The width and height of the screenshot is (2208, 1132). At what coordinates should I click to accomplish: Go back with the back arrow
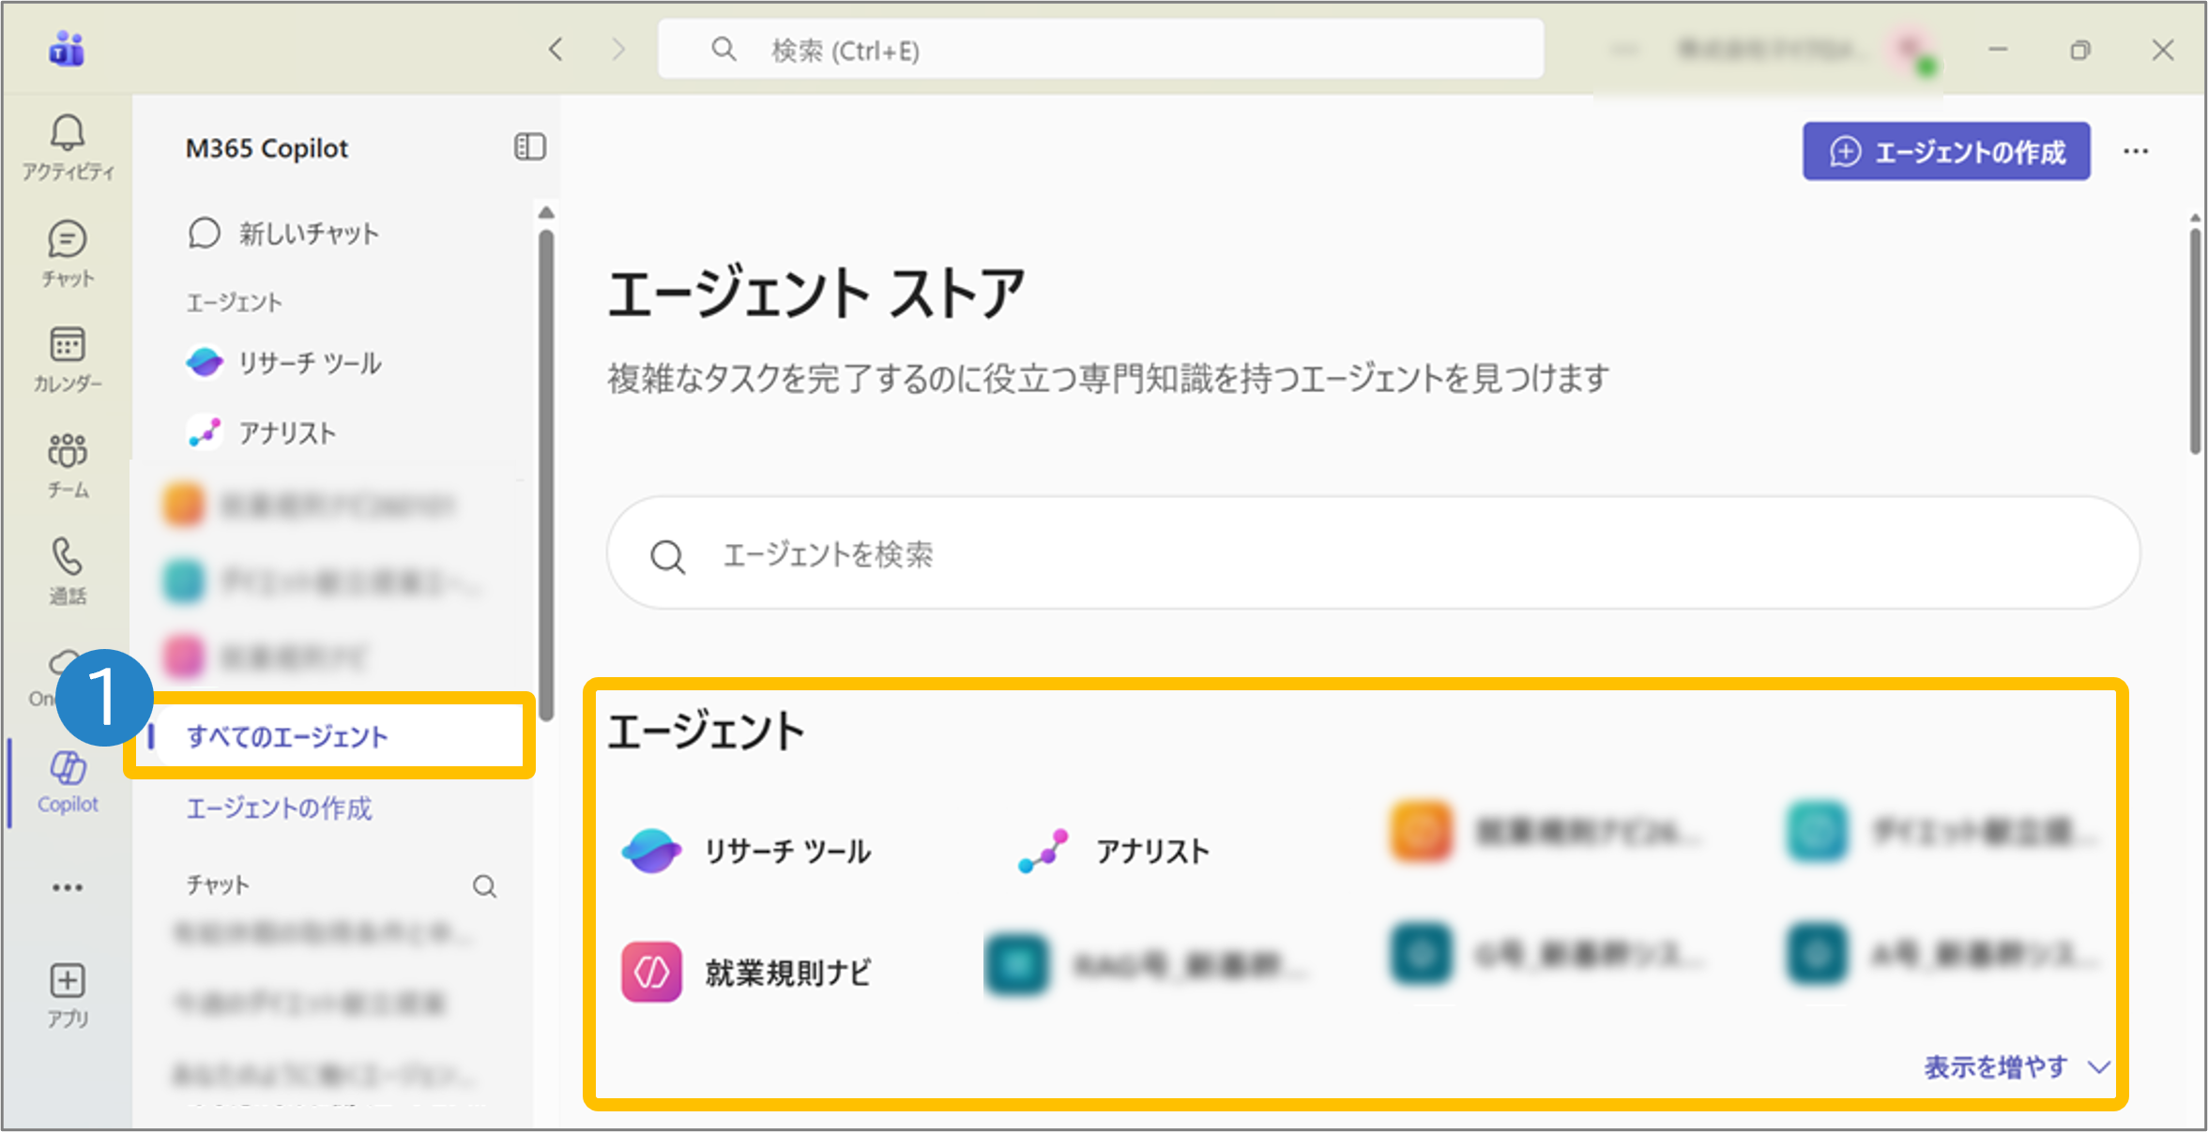tap(556, 50)
